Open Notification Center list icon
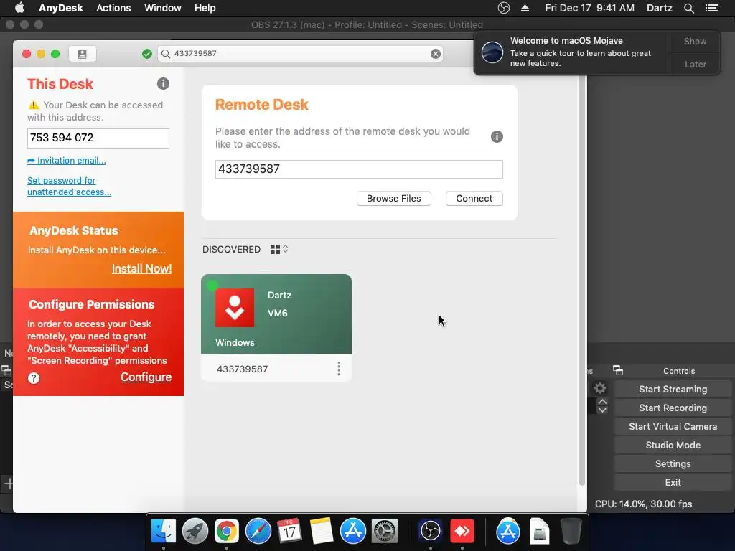 (x=712, y=8)
